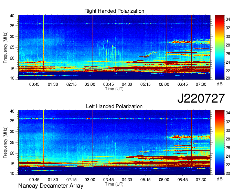The height and width of the screenshot is (190, 234).
Task: Click the "30" MHz tick of Left Handed plot
Action: [12, 131]
